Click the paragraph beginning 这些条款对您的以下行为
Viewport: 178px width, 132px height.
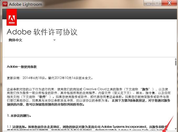click(x=88, y=97)
